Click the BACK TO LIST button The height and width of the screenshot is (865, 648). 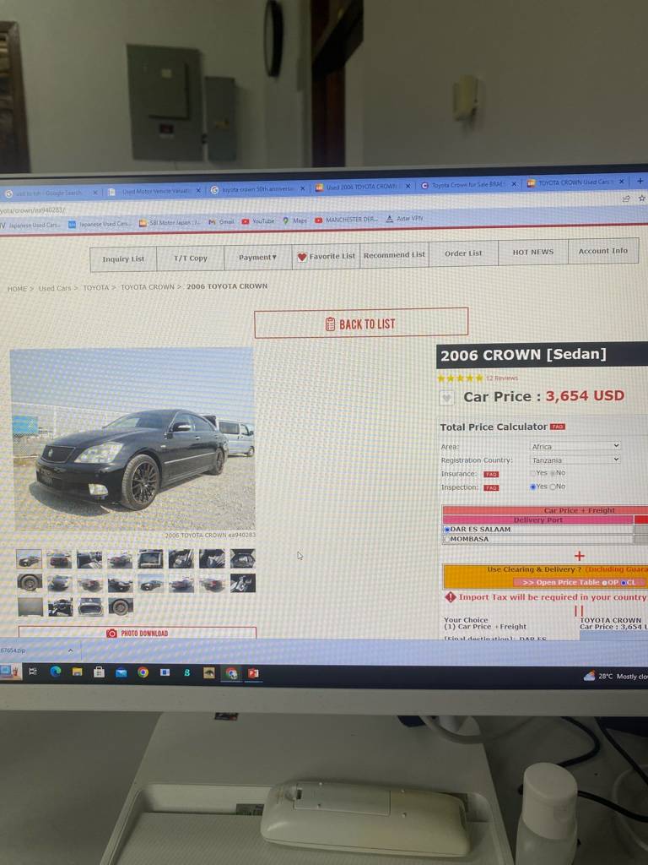click(x=361, y=324)
